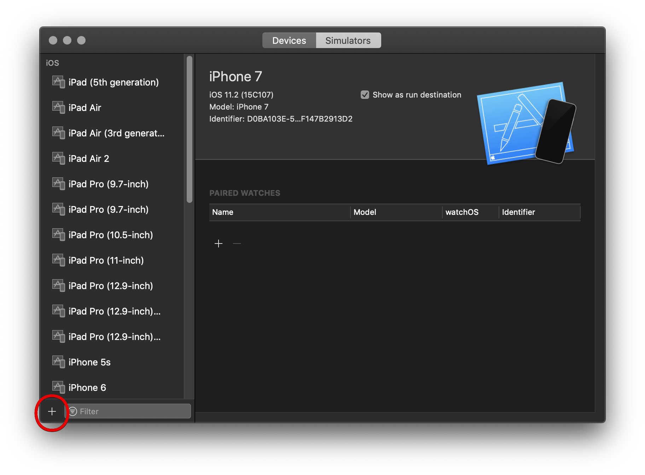The height and width of the screenshot is (475, 645).
Task: Click the Filter search field
Action: pyautogui.click(x=128, y=411)
